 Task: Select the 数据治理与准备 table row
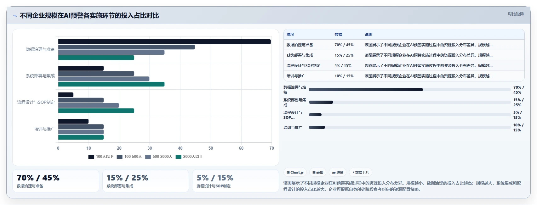click(x=404, y=45)
